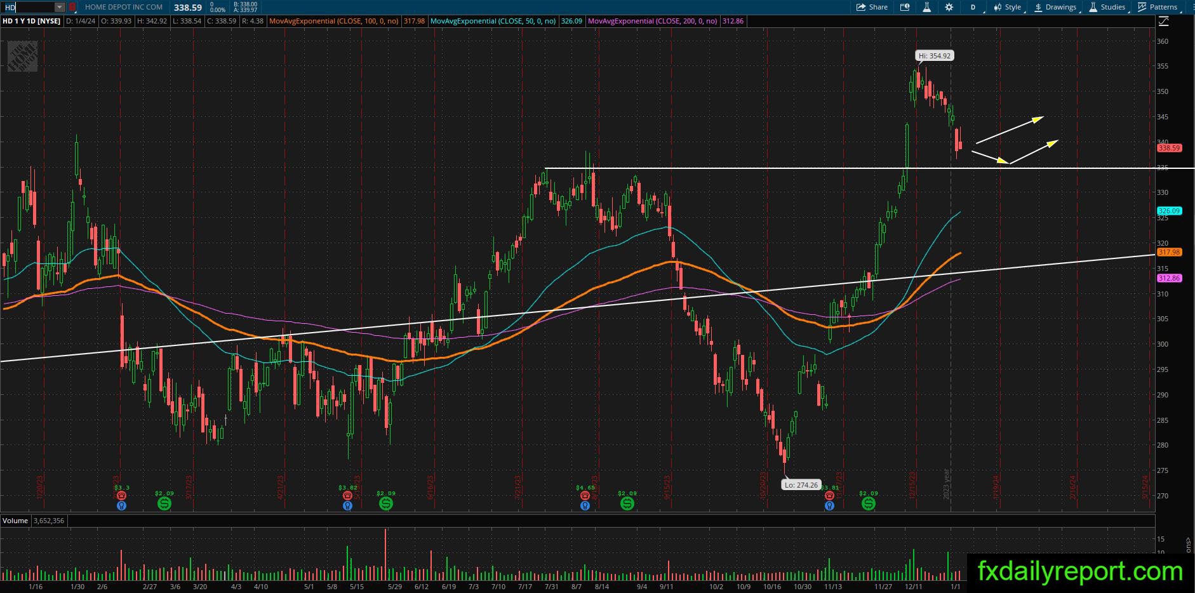Click the 360 level on the price axis
The image size is (1195, 593).
(x=1163, y=41)
